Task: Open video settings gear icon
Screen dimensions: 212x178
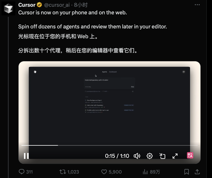Action: point(149,156)
